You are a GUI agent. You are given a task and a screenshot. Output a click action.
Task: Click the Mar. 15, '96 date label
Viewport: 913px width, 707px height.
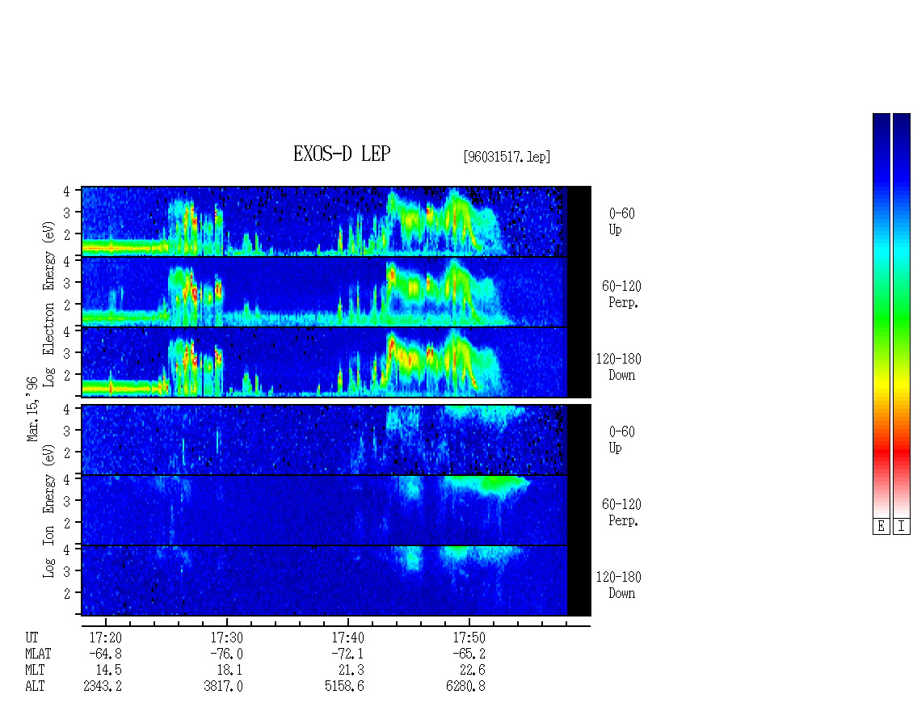point(32,410)
